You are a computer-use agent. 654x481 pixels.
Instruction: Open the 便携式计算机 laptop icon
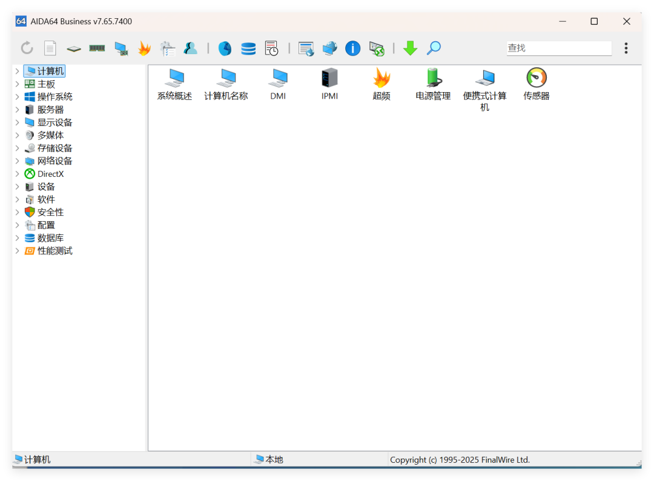pyautogui.click(x=484, y=90)
